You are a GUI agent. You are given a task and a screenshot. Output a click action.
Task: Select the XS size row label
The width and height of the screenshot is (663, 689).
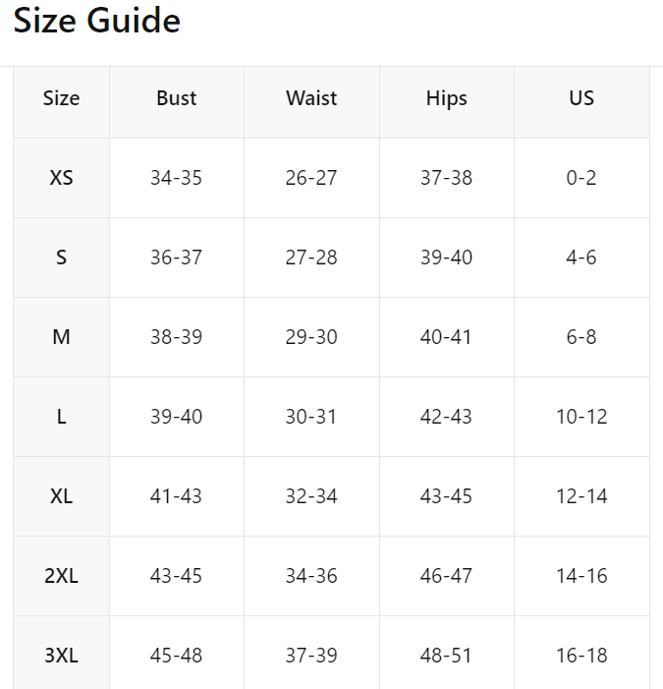(x=61, y=178)
